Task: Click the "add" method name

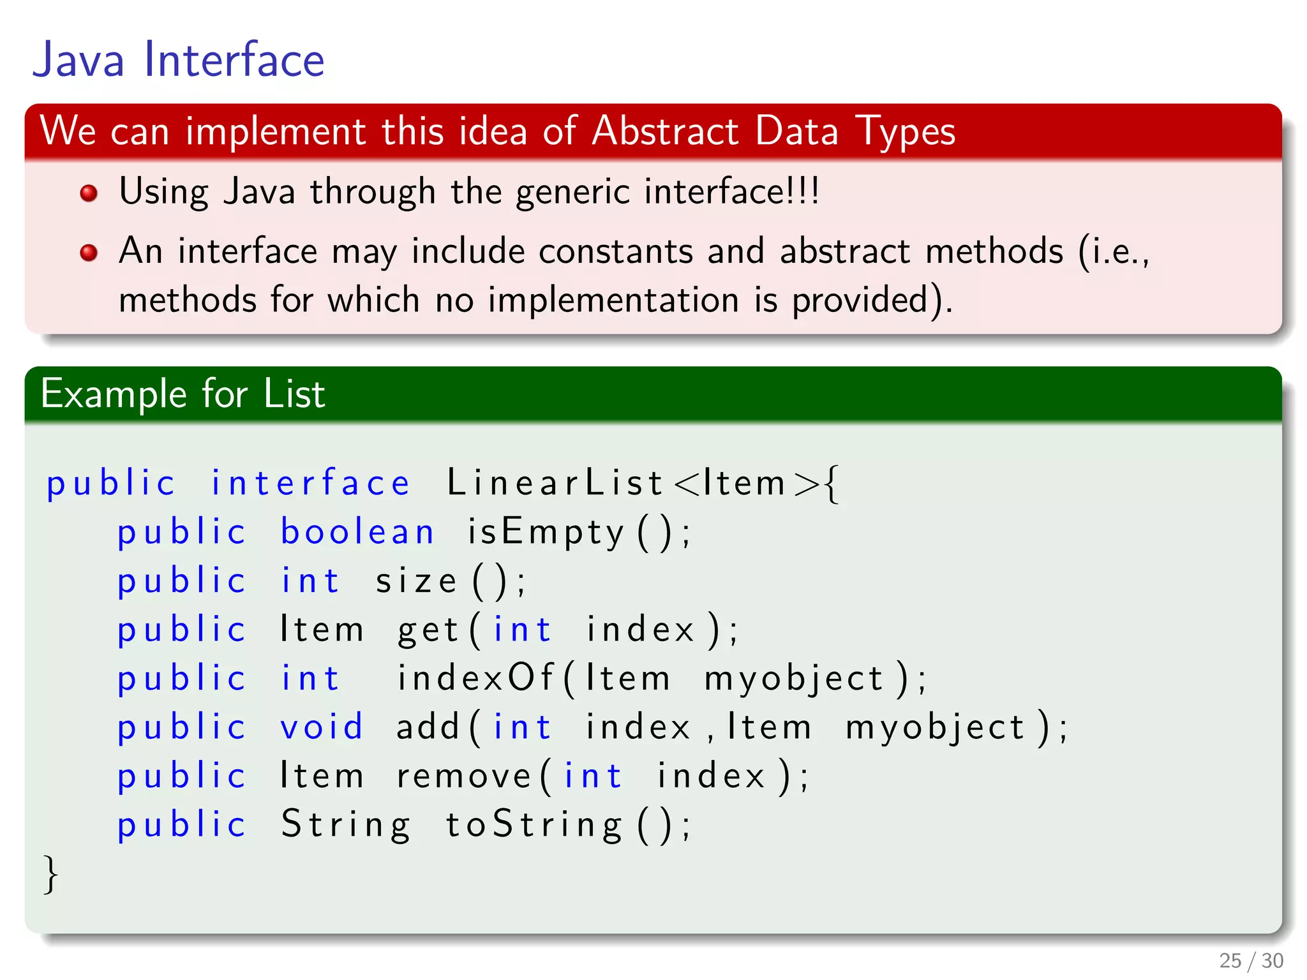Action: coord(428,727)
